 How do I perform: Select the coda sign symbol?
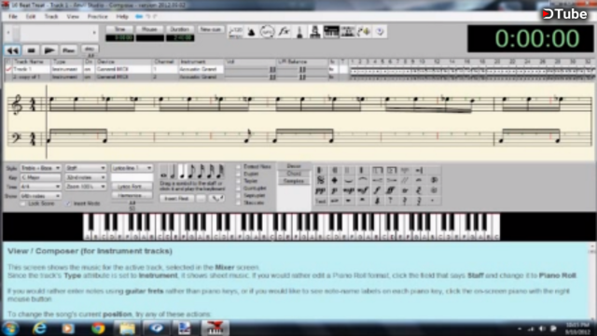[x=335, y=180]
